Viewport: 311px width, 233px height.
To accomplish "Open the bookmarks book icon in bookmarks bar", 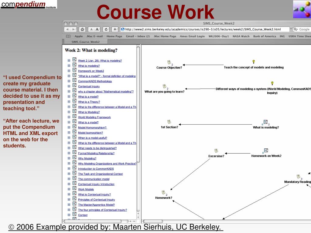I will 68,36.
